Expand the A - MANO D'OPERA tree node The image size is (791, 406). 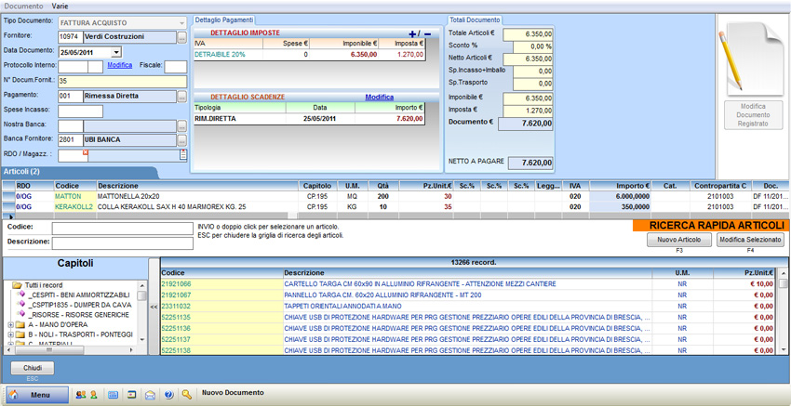click(10, 324)
